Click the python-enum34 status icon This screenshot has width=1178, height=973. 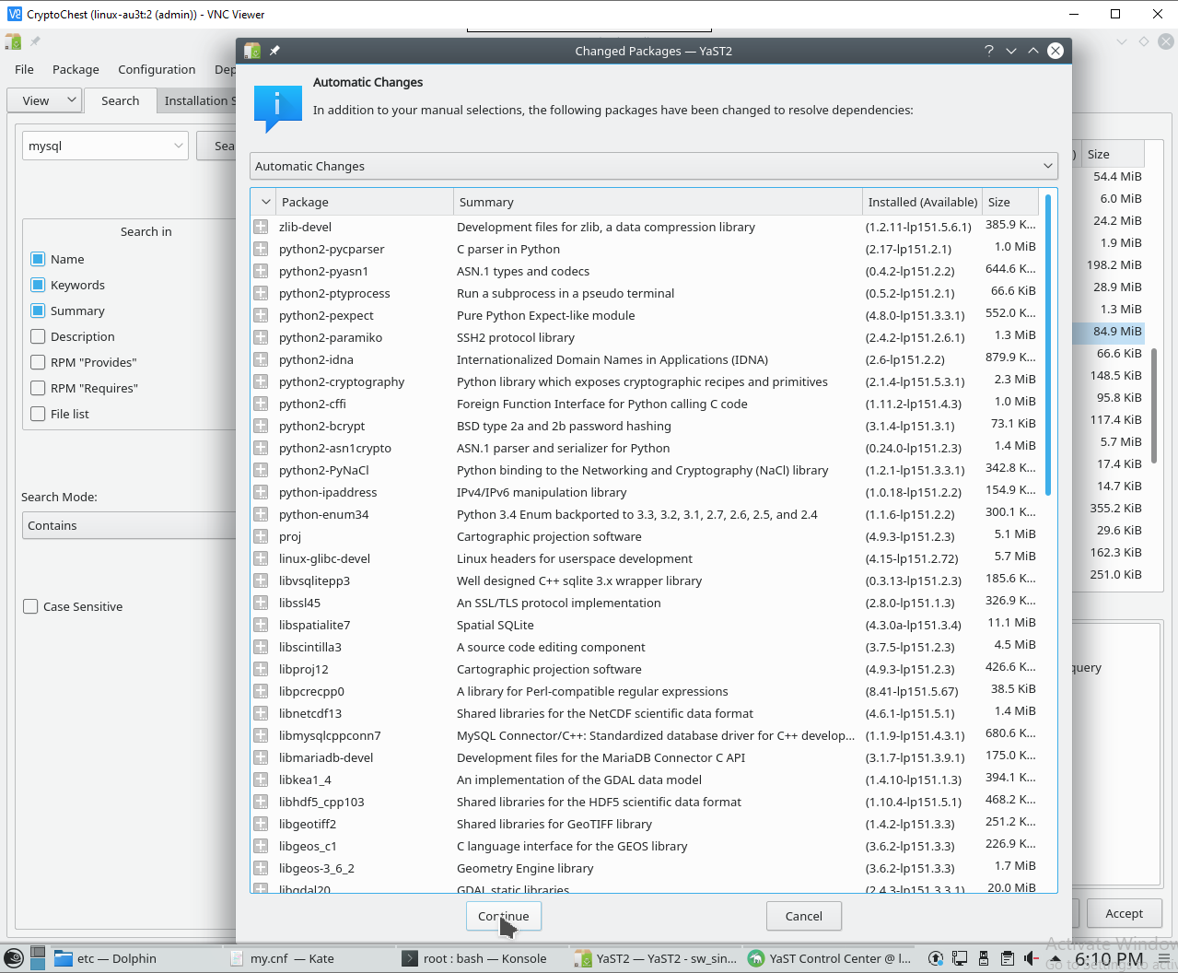(261, 514)
